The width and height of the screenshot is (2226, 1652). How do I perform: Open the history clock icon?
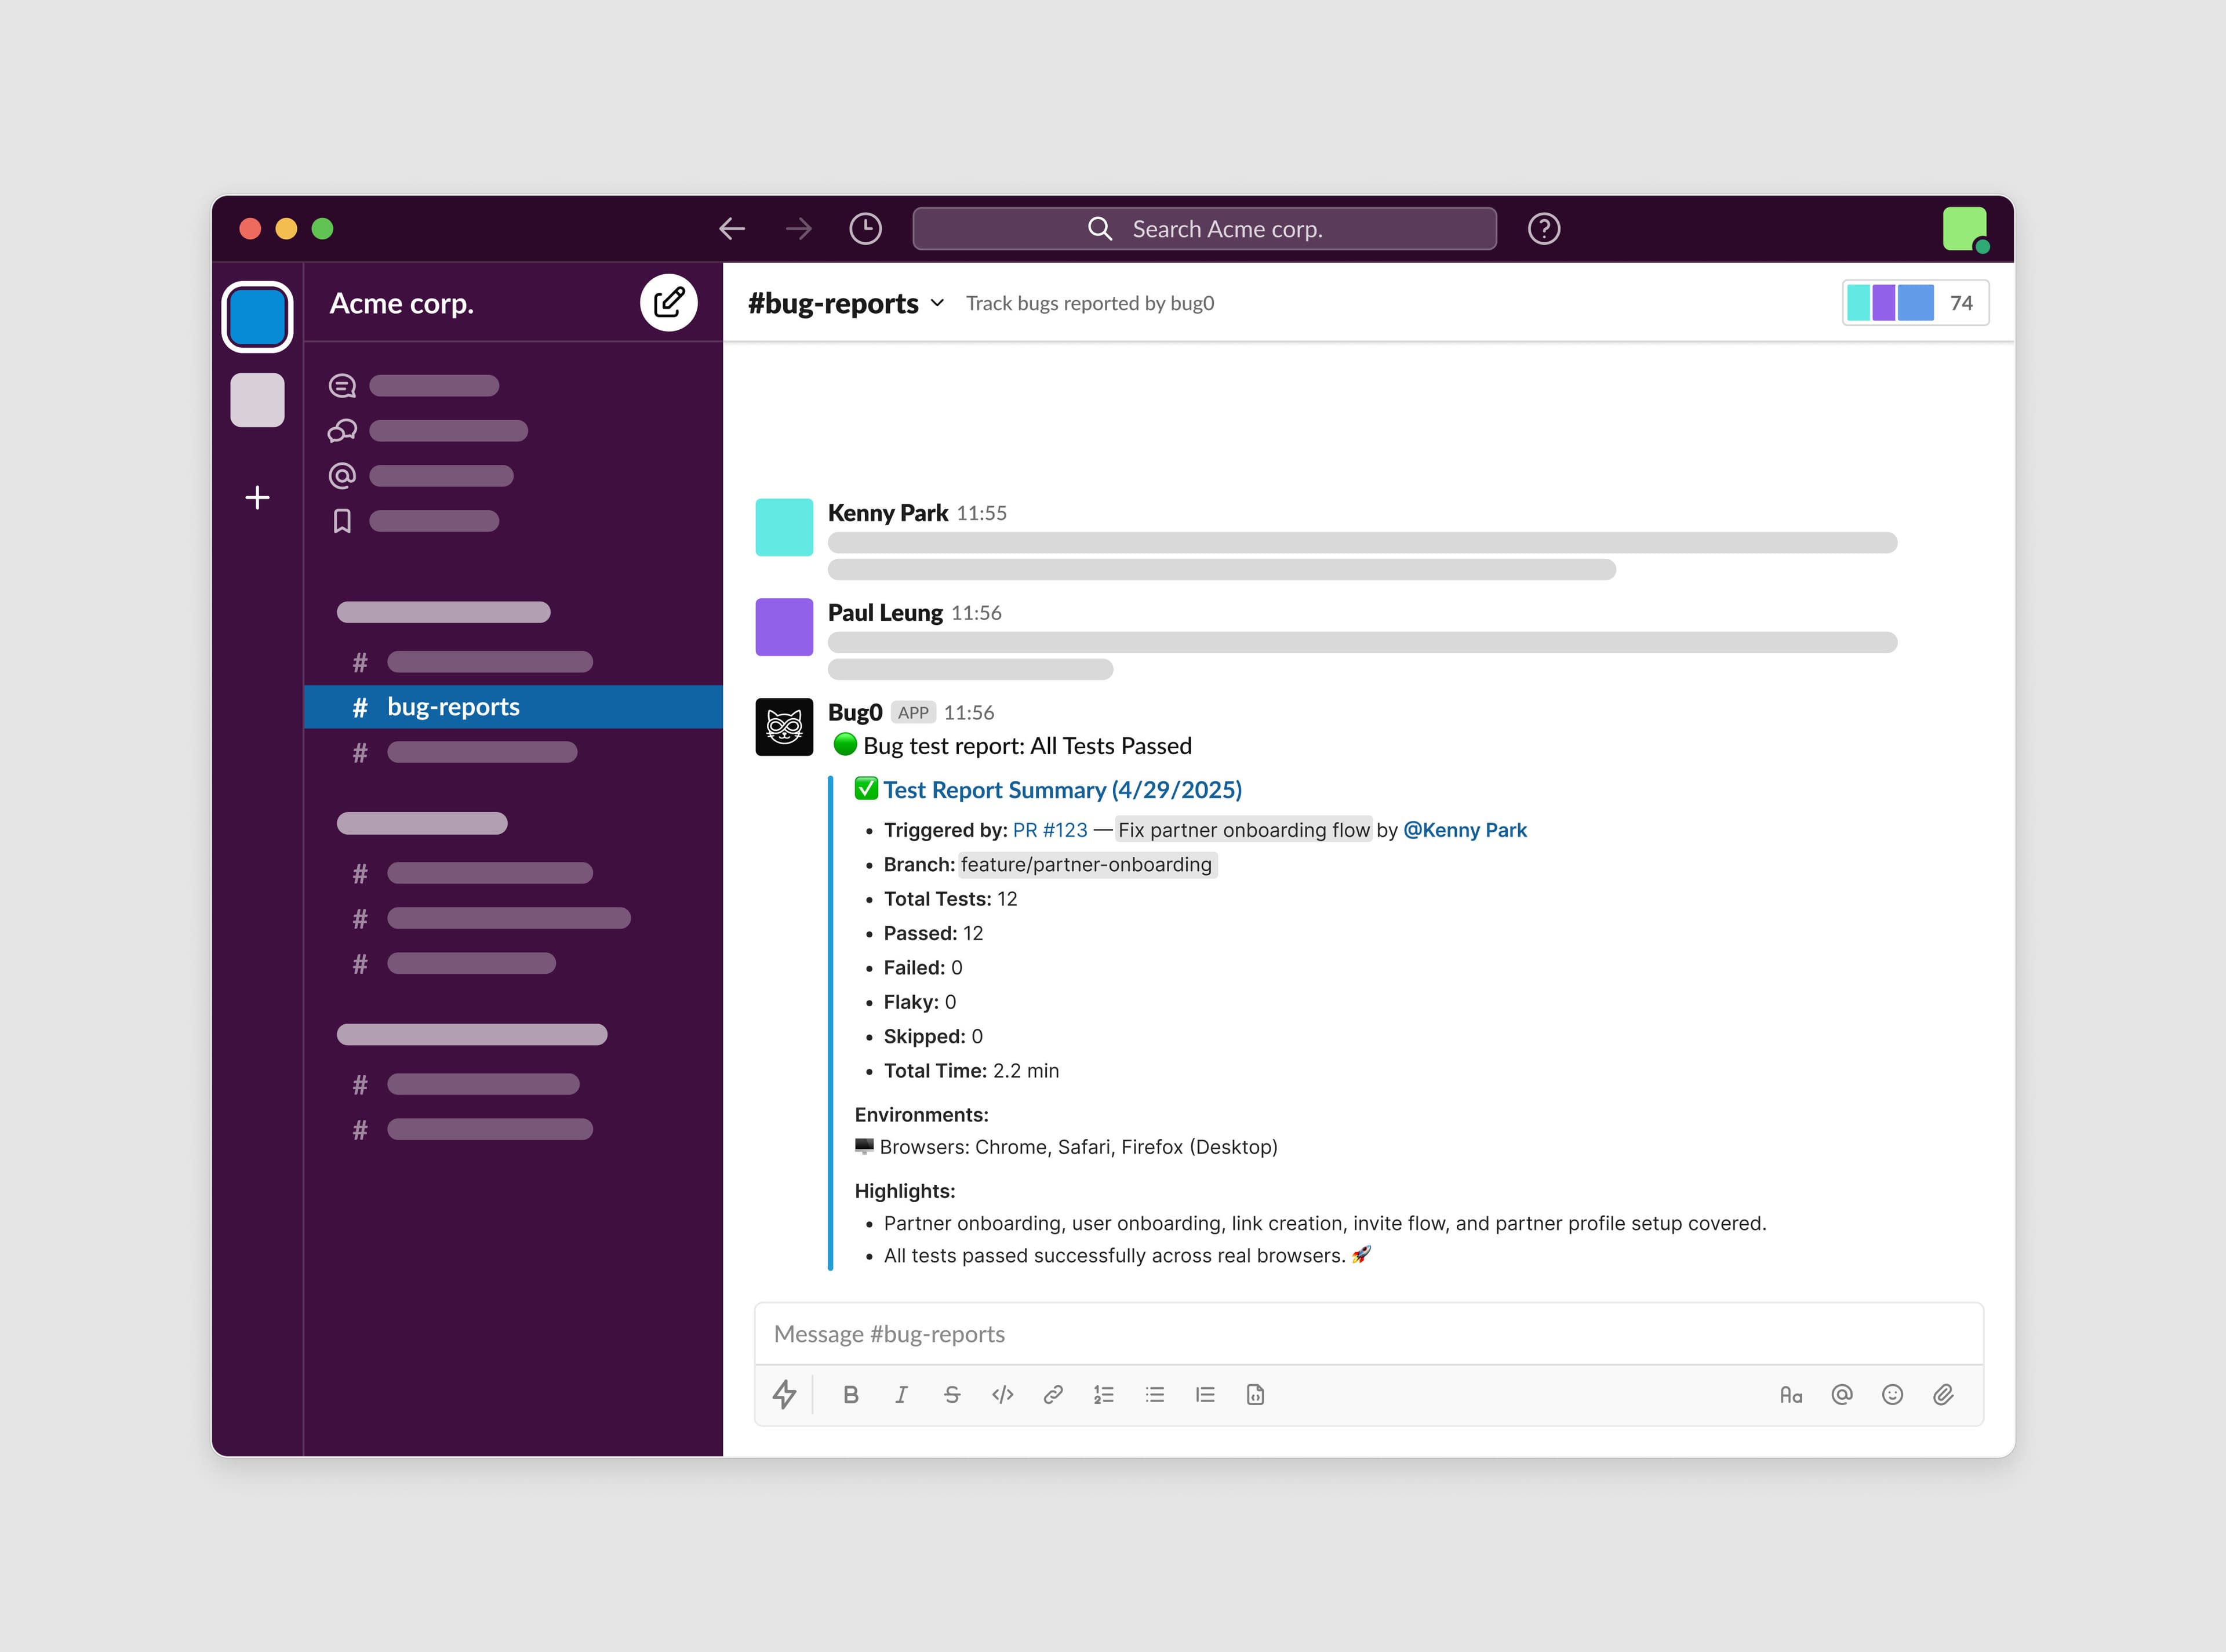[865, 229]
